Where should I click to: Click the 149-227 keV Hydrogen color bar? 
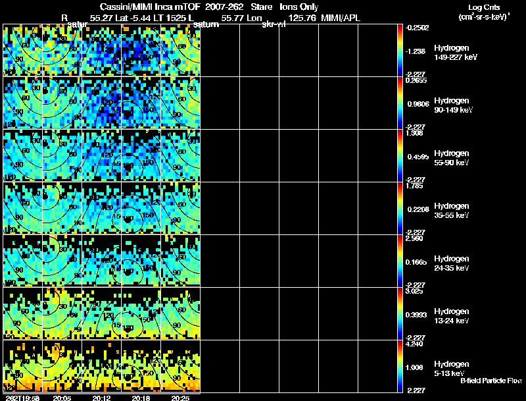click(x=400, y=50)
